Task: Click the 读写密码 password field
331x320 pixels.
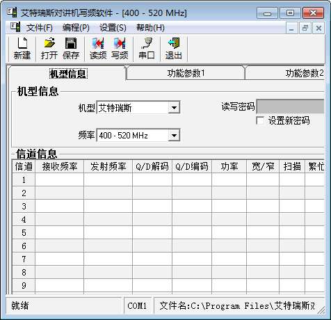Action: click(x=290, y=106)
